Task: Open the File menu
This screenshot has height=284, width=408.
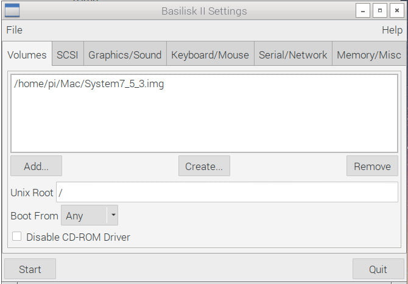Action: (x=15, y=30)
